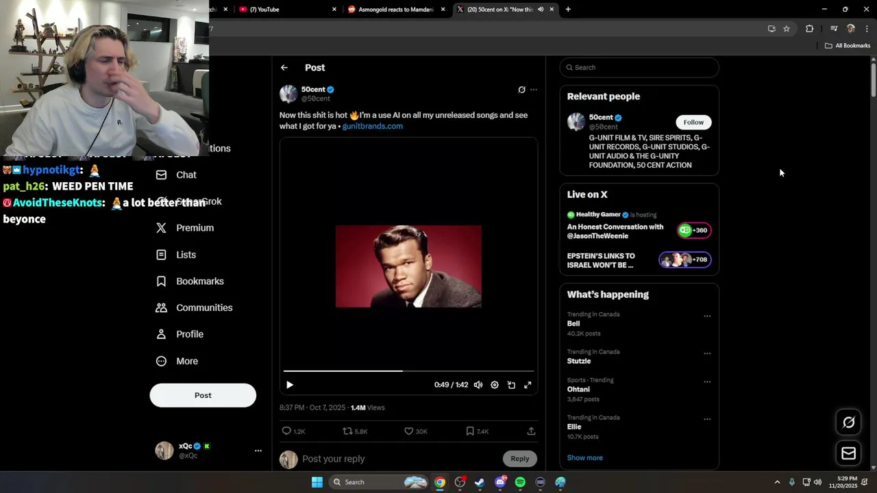This screenshot has height=493, width=877.
Task: Open Spotify from the taskbar
Action: (x=520, y=482)
